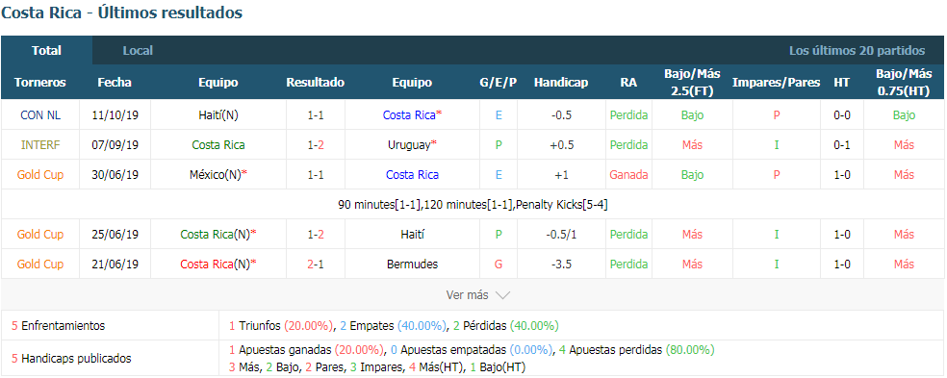947x378 pixels.
Task: Click the México(N) team link
Action: pos(215,174)
